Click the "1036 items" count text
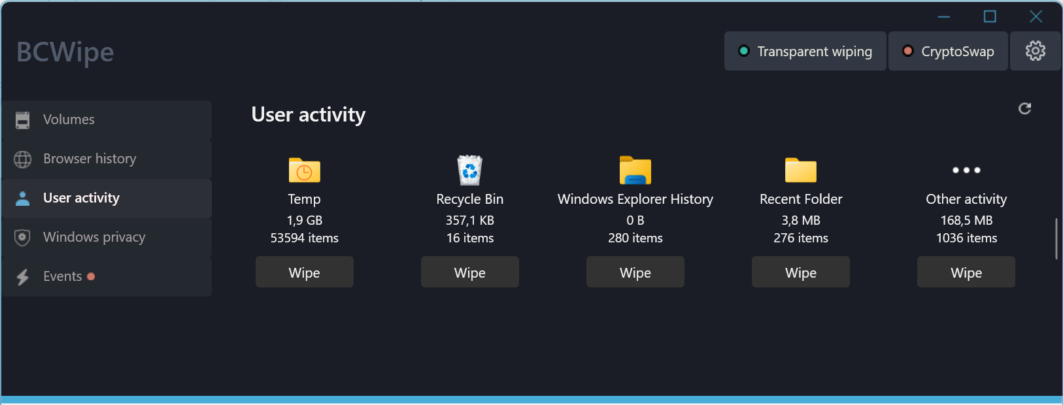The height and width of the screenshot is (405, 1063). click(966, 238)
